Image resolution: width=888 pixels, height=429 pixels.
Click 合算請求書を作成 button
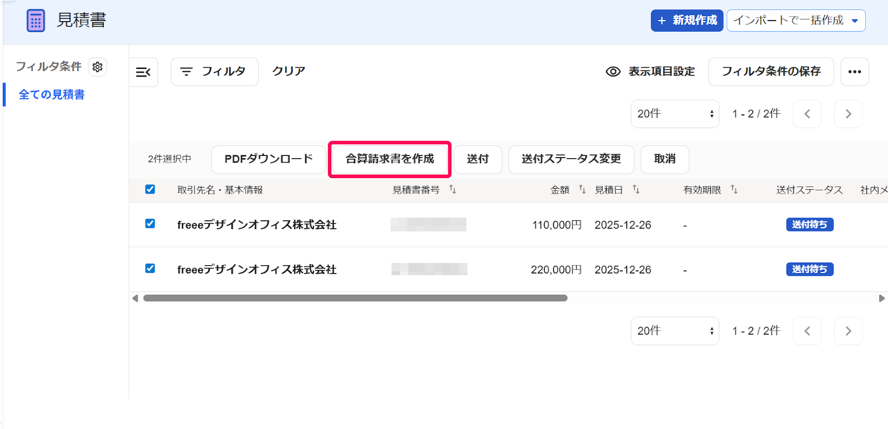click(390, 159)
